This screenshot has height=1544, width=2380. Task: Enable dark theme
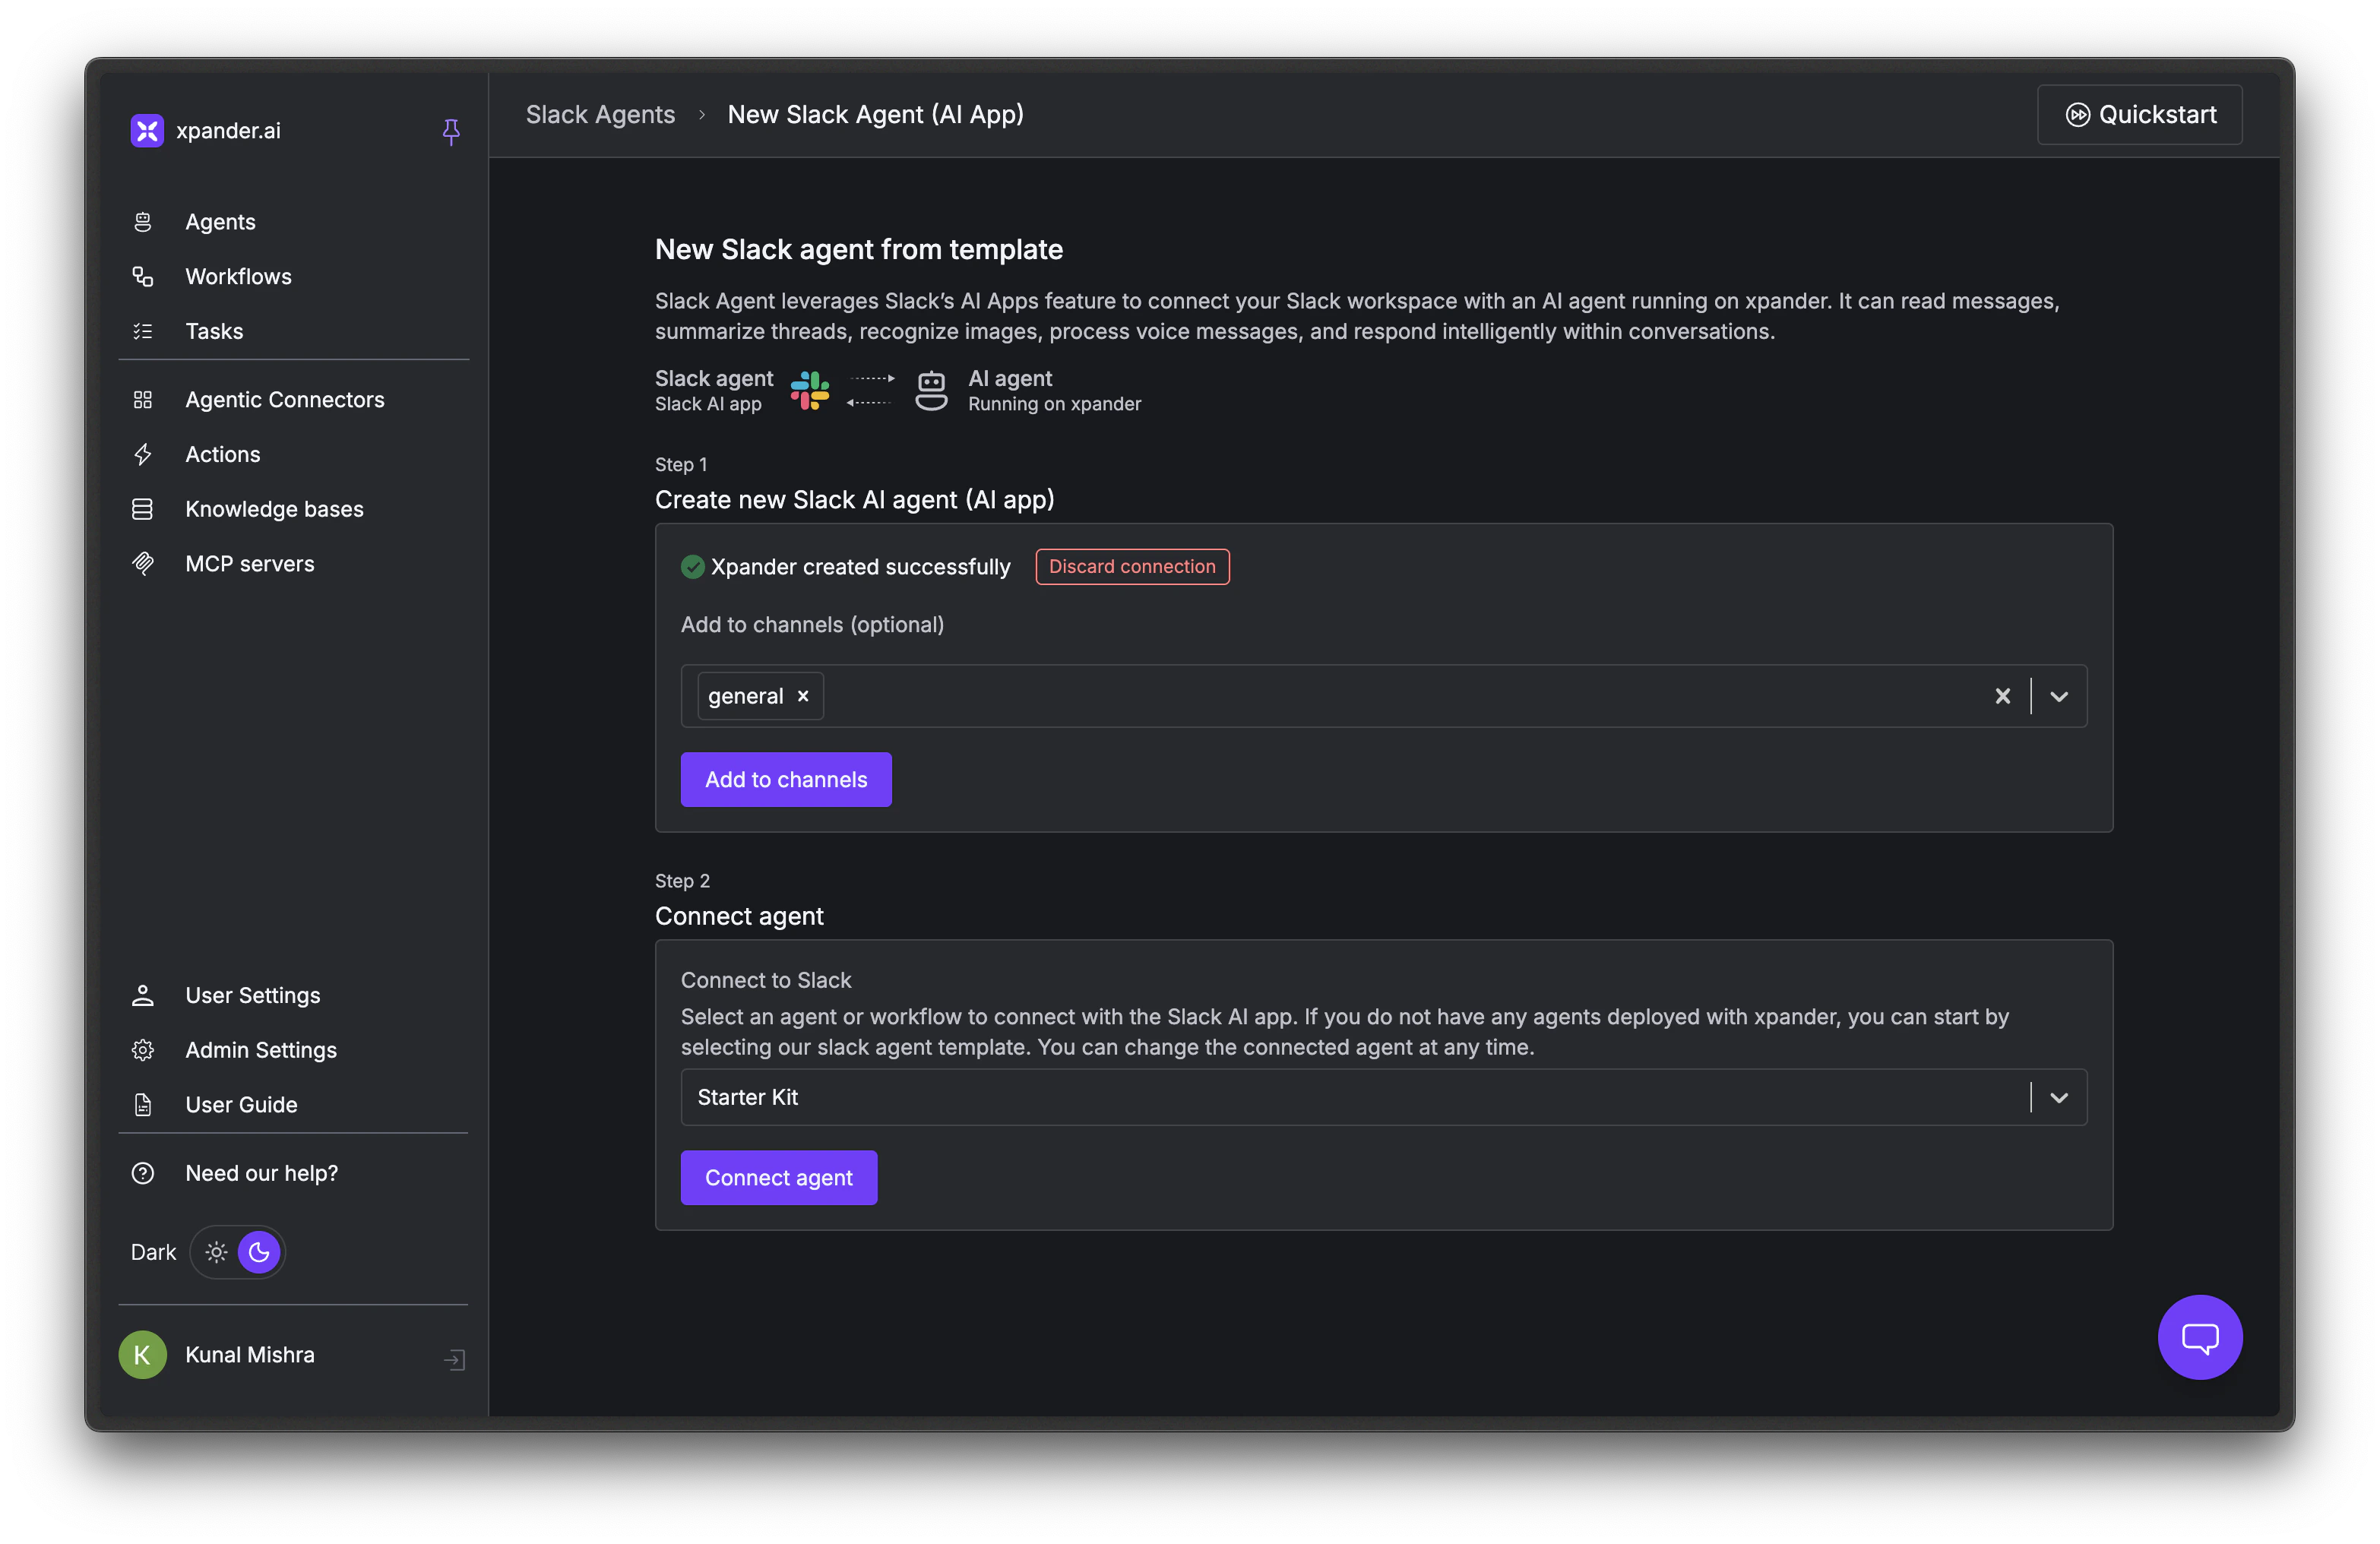[258, 1251]
